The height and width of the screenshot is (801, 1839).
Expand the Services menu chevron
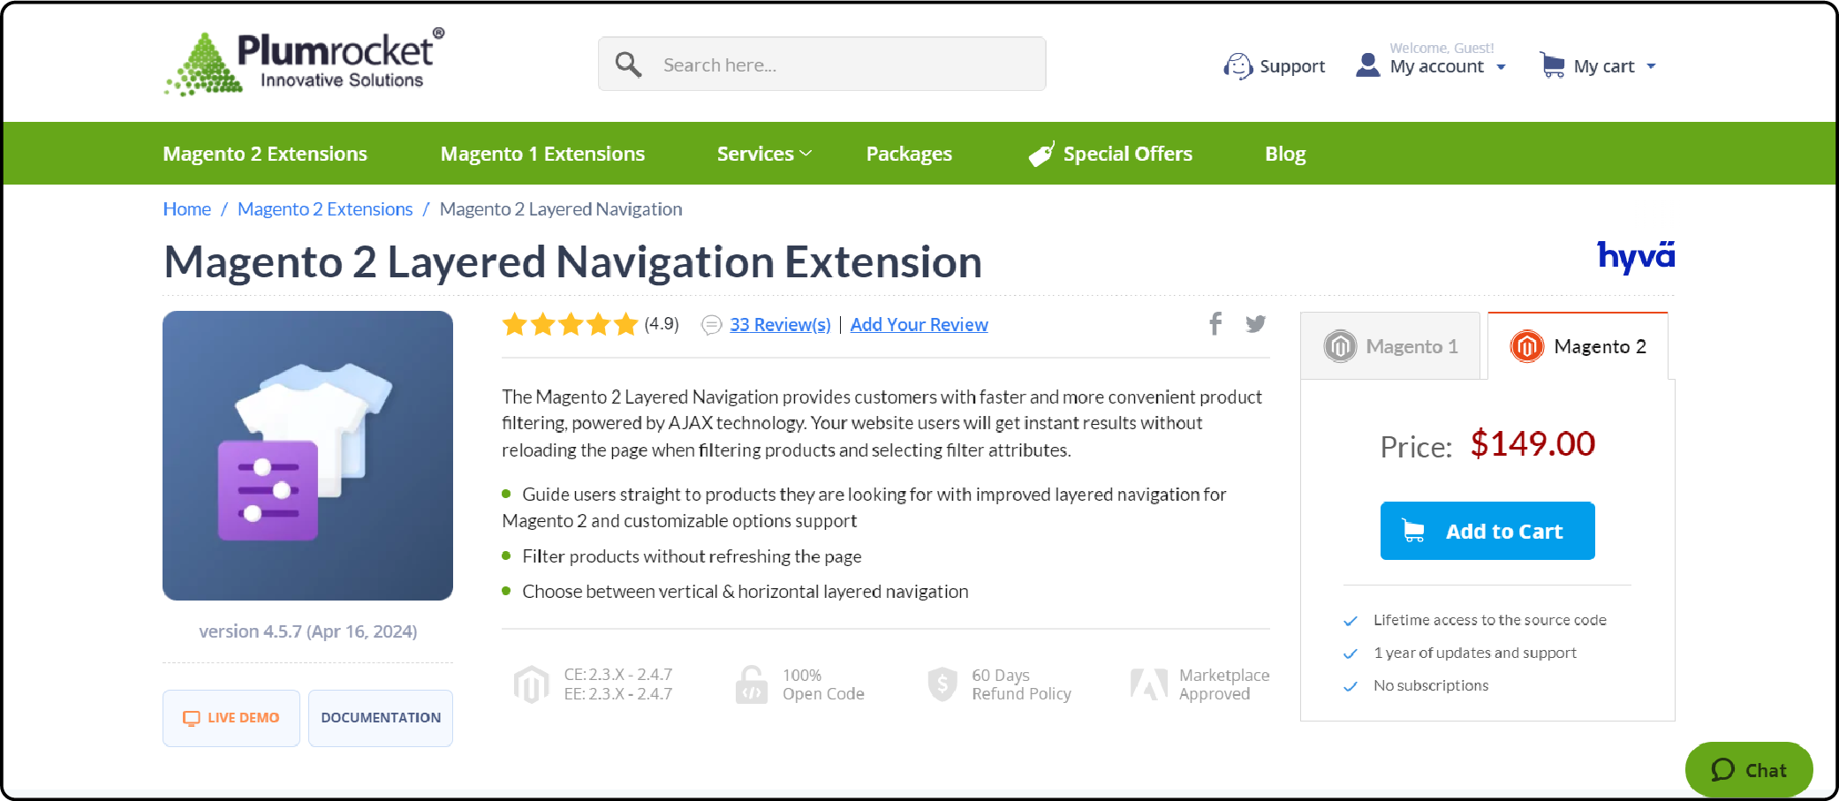click(x=806, y=154)
